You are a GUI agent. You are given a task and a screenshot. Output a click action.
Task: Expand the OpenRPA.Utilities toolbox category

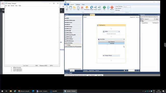pos(73,39)
